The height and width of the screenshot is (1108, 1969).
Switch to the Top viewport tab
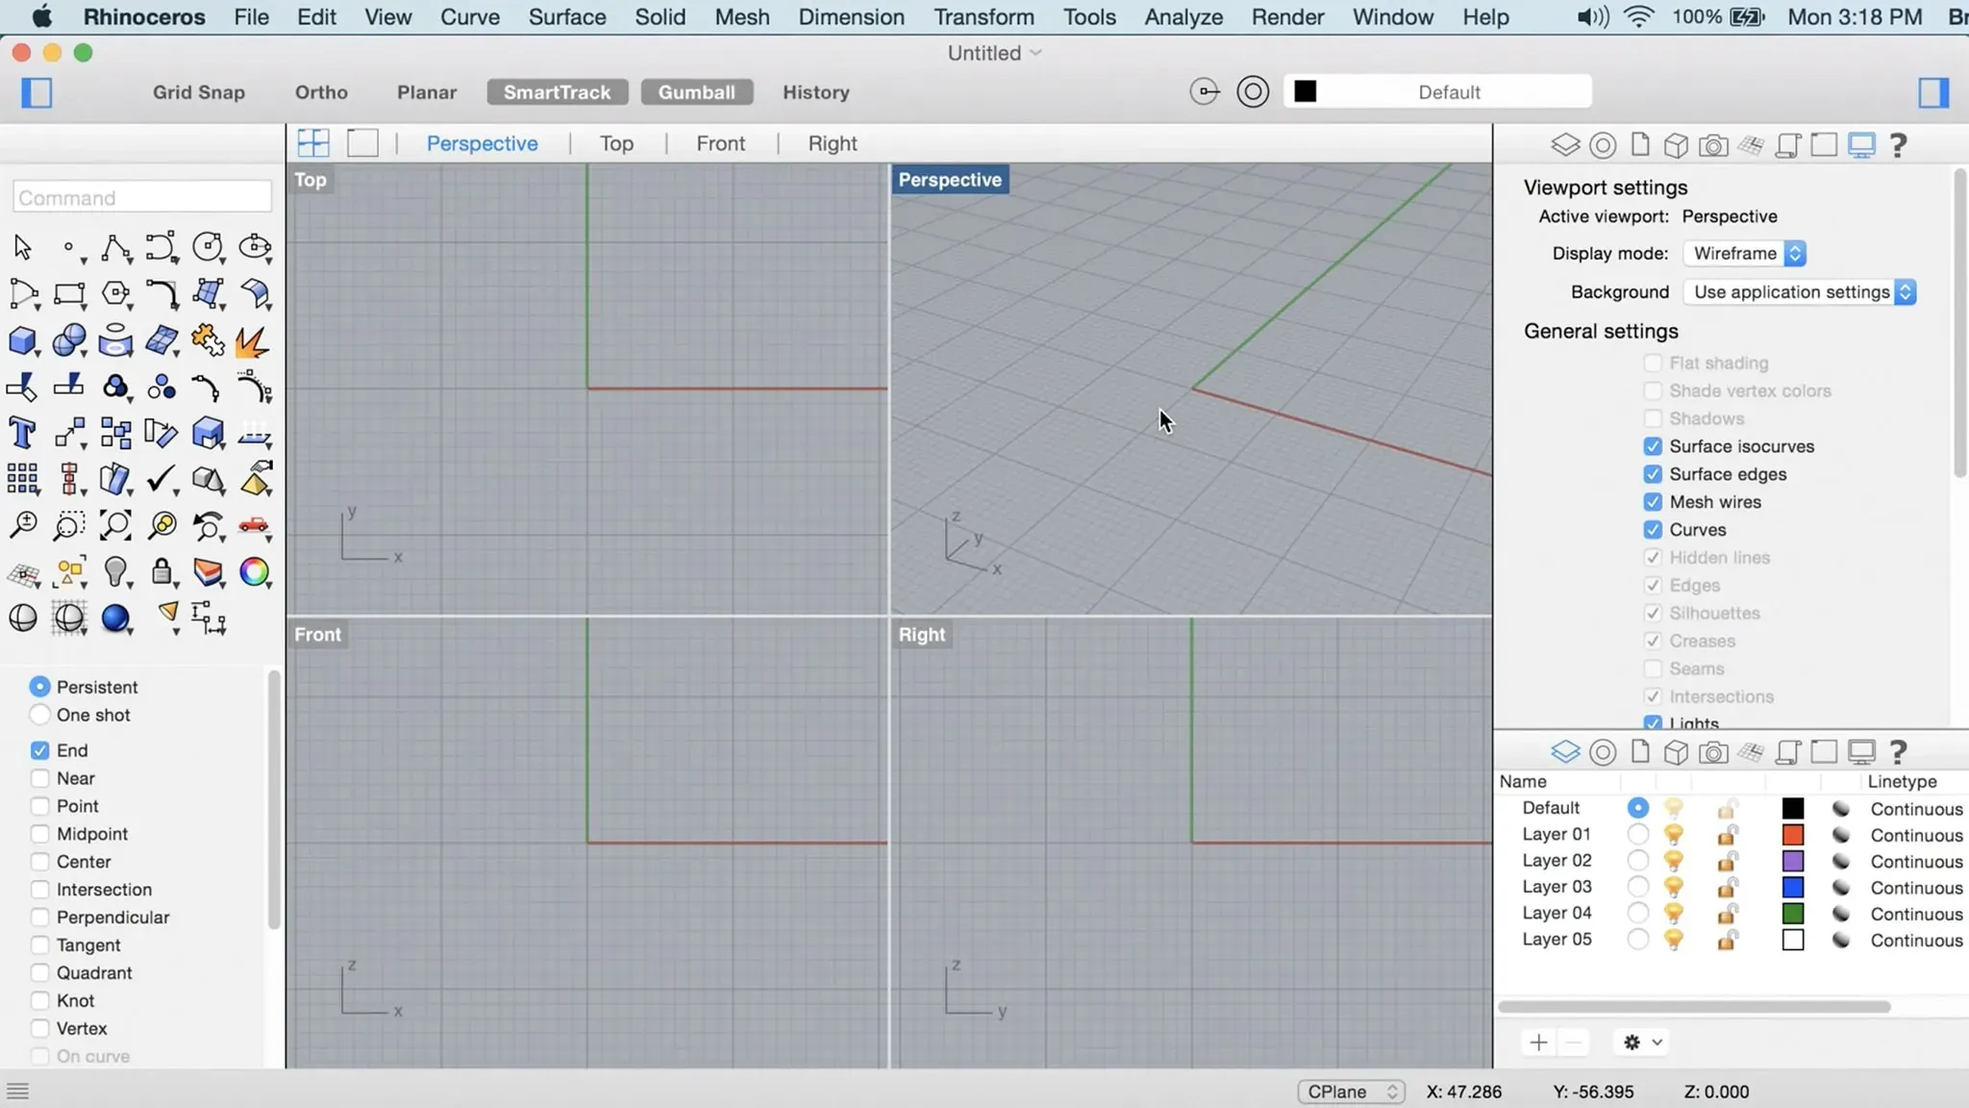point(615,142)
